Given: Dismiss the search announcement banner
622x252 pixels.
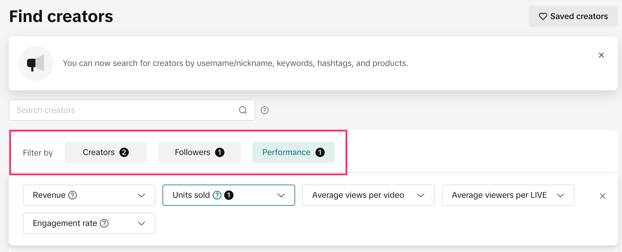Looking at the screenshot, I should click(x=601, y=55).
